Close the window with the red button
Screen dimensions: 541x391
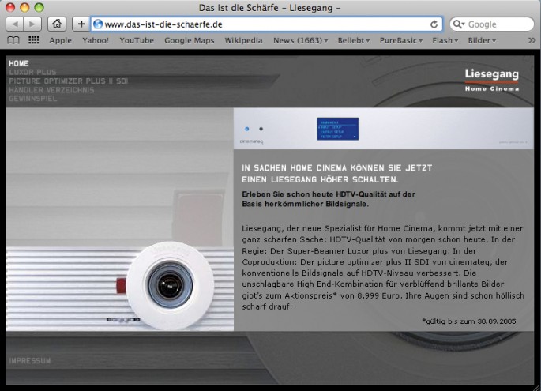tap(10, 7)
